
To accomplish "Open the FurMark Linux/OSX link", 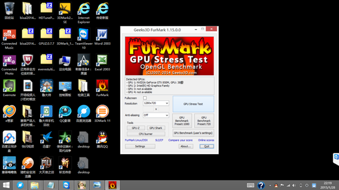I will pos(136,140).
